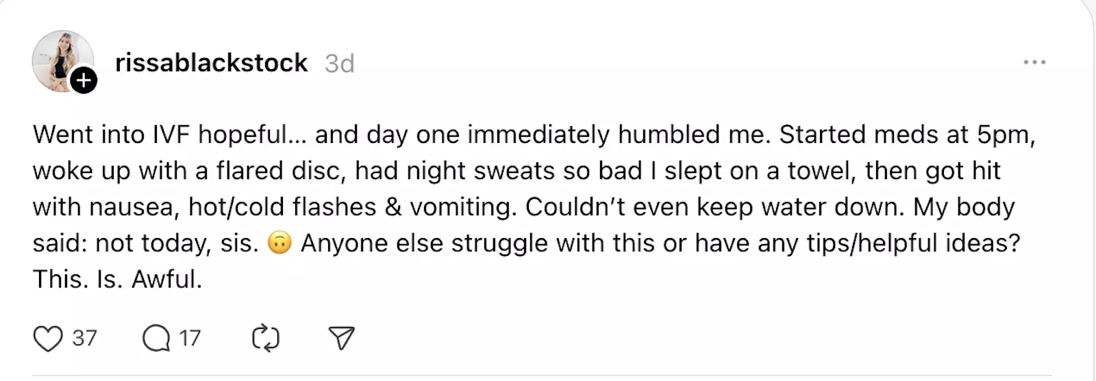View the 17 replies count
Viewport: 1096px width, 381px height.
(x=190, y=338)
